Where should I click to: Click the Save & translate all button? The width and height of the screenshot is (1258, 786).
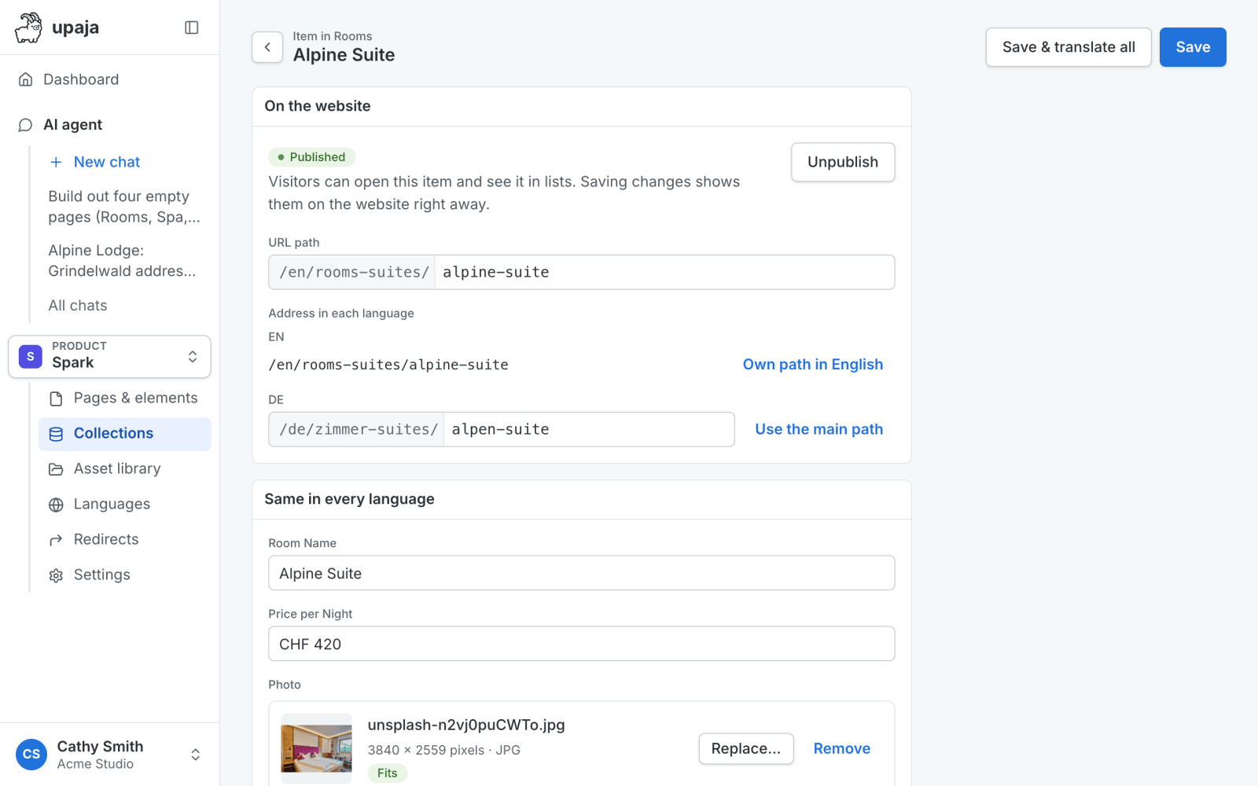pos(1069,47)
